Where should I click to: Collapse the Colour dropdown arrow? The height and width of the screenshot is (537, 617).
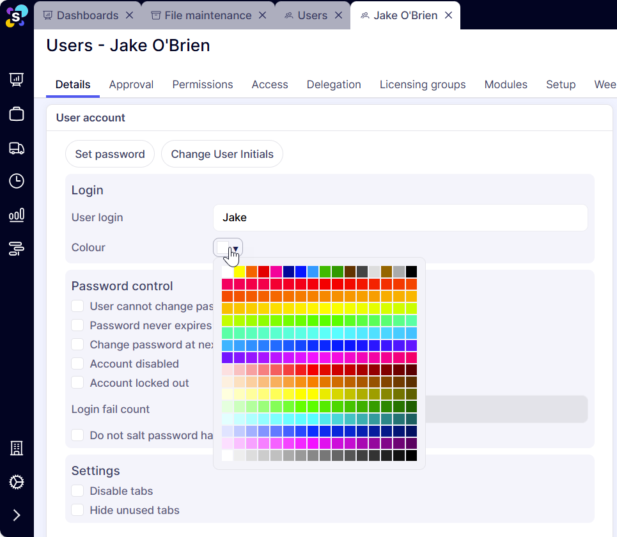click(235, 248)
